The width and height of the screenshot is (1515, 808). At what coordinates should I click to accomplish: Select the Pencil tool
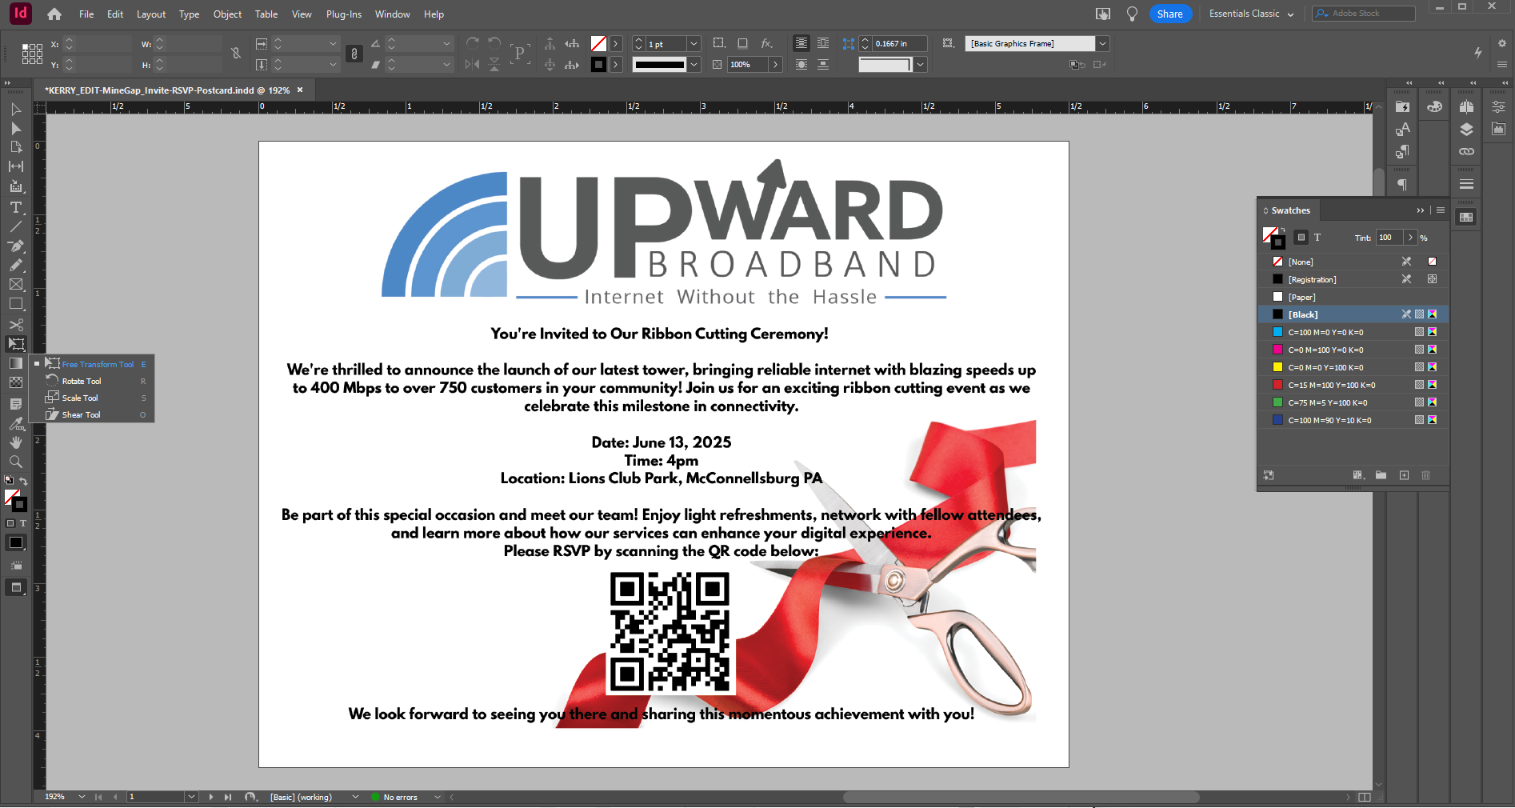click(15, 265)
